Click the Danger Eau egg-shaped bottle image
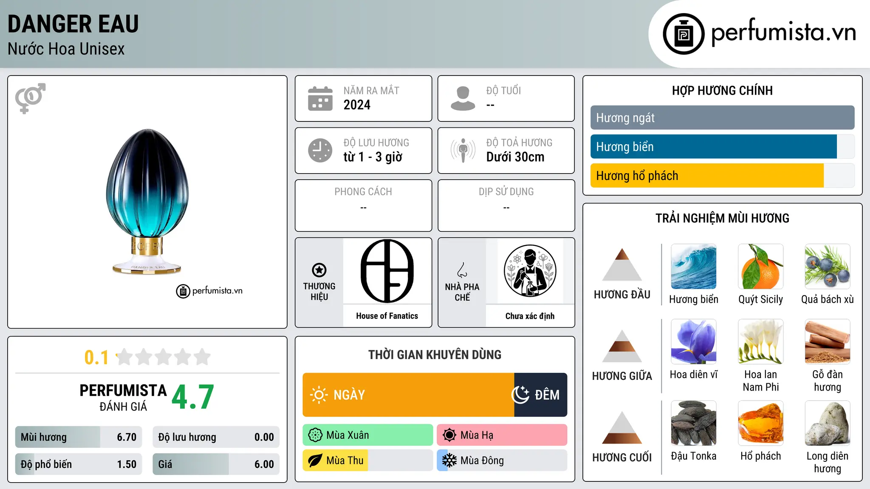Screen dimensions: 870x489 tap(147, 201)
